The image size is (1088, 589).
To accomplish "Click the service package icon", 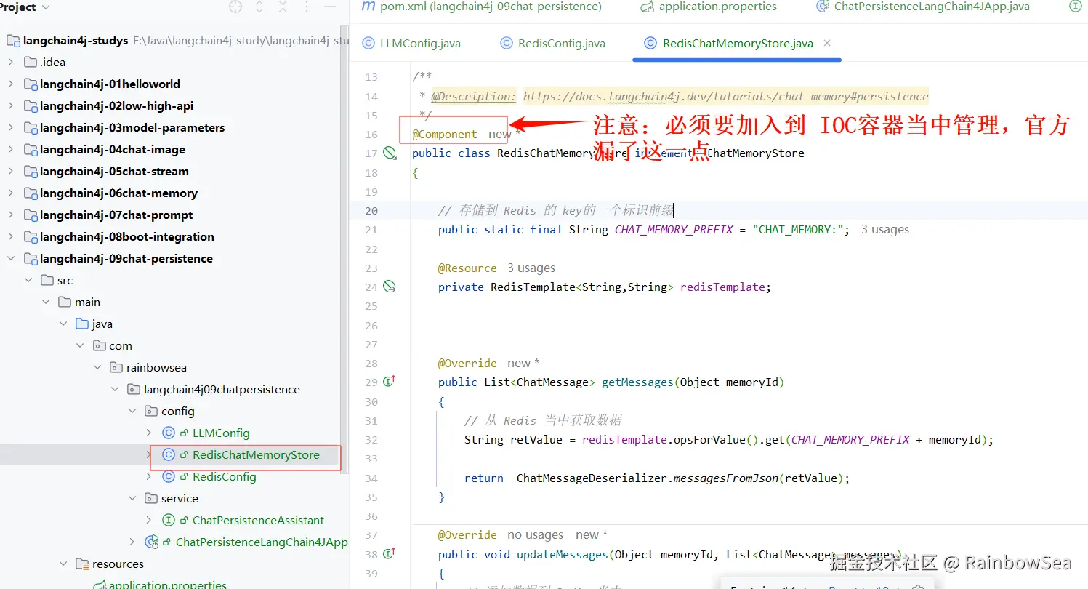I will 151,498.
